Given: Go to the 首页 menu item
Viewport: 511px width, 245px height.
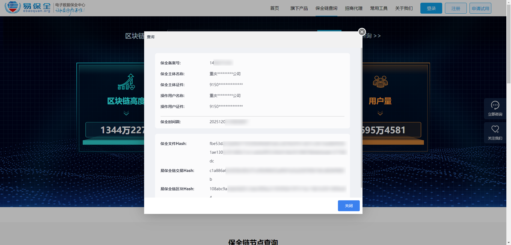Looking at the screenshot, I should point(274,8).
